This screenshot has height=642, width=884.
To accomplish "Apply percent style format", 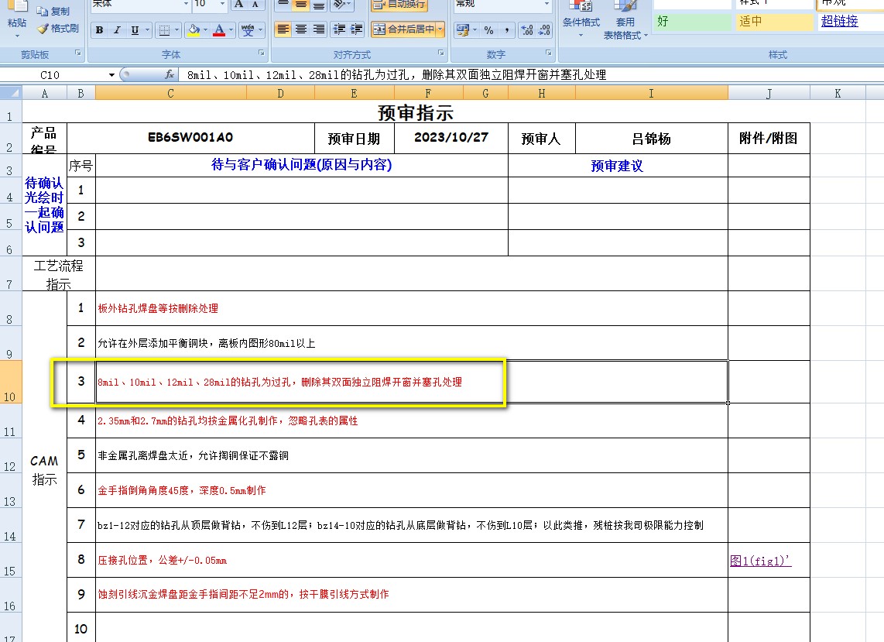I will 488,30.
